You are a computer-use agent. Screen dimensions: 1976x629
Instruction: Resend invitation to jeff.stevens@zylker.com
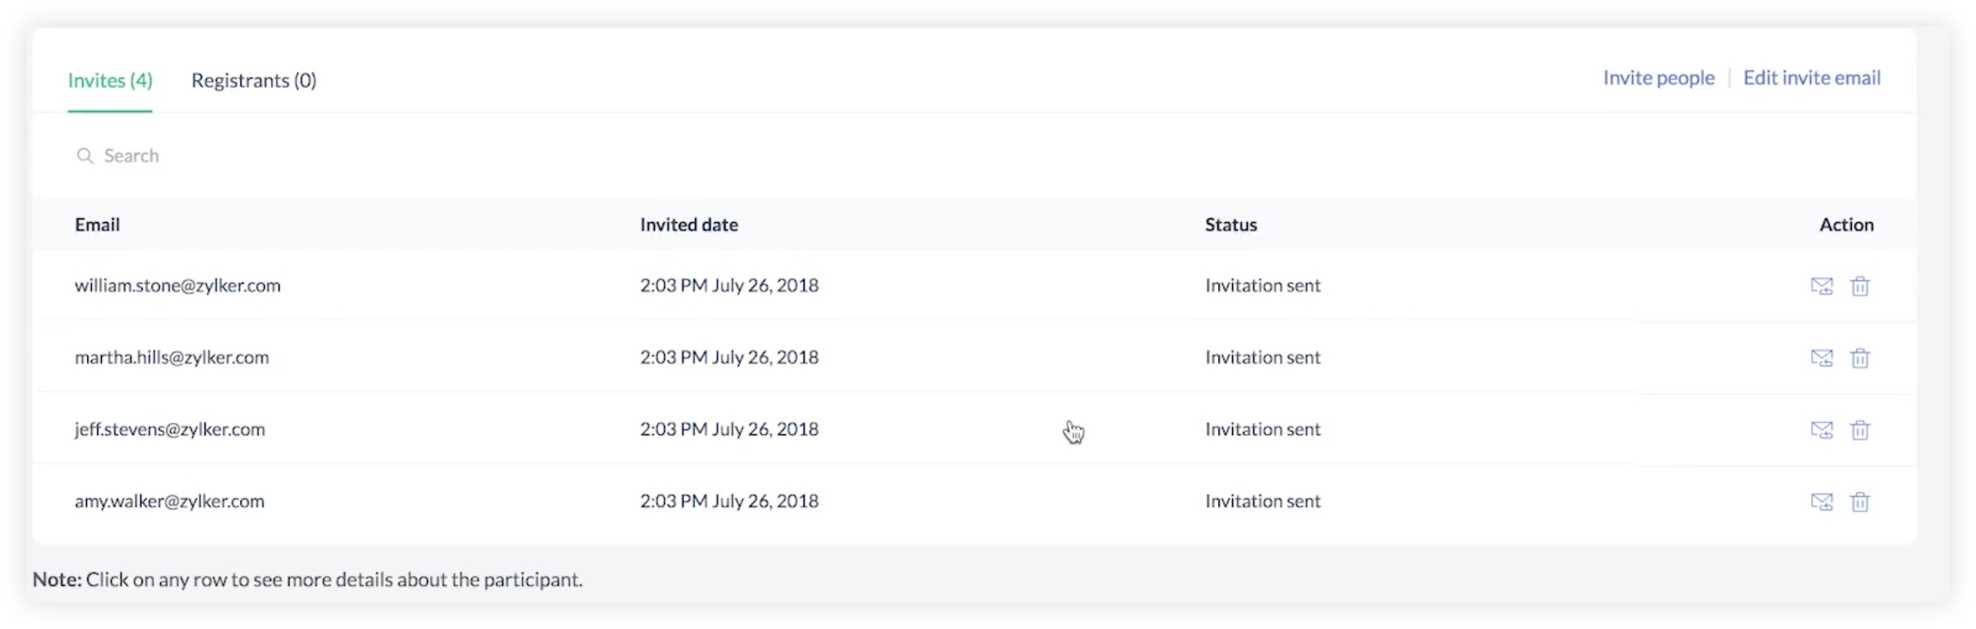tap(1821, 430)
